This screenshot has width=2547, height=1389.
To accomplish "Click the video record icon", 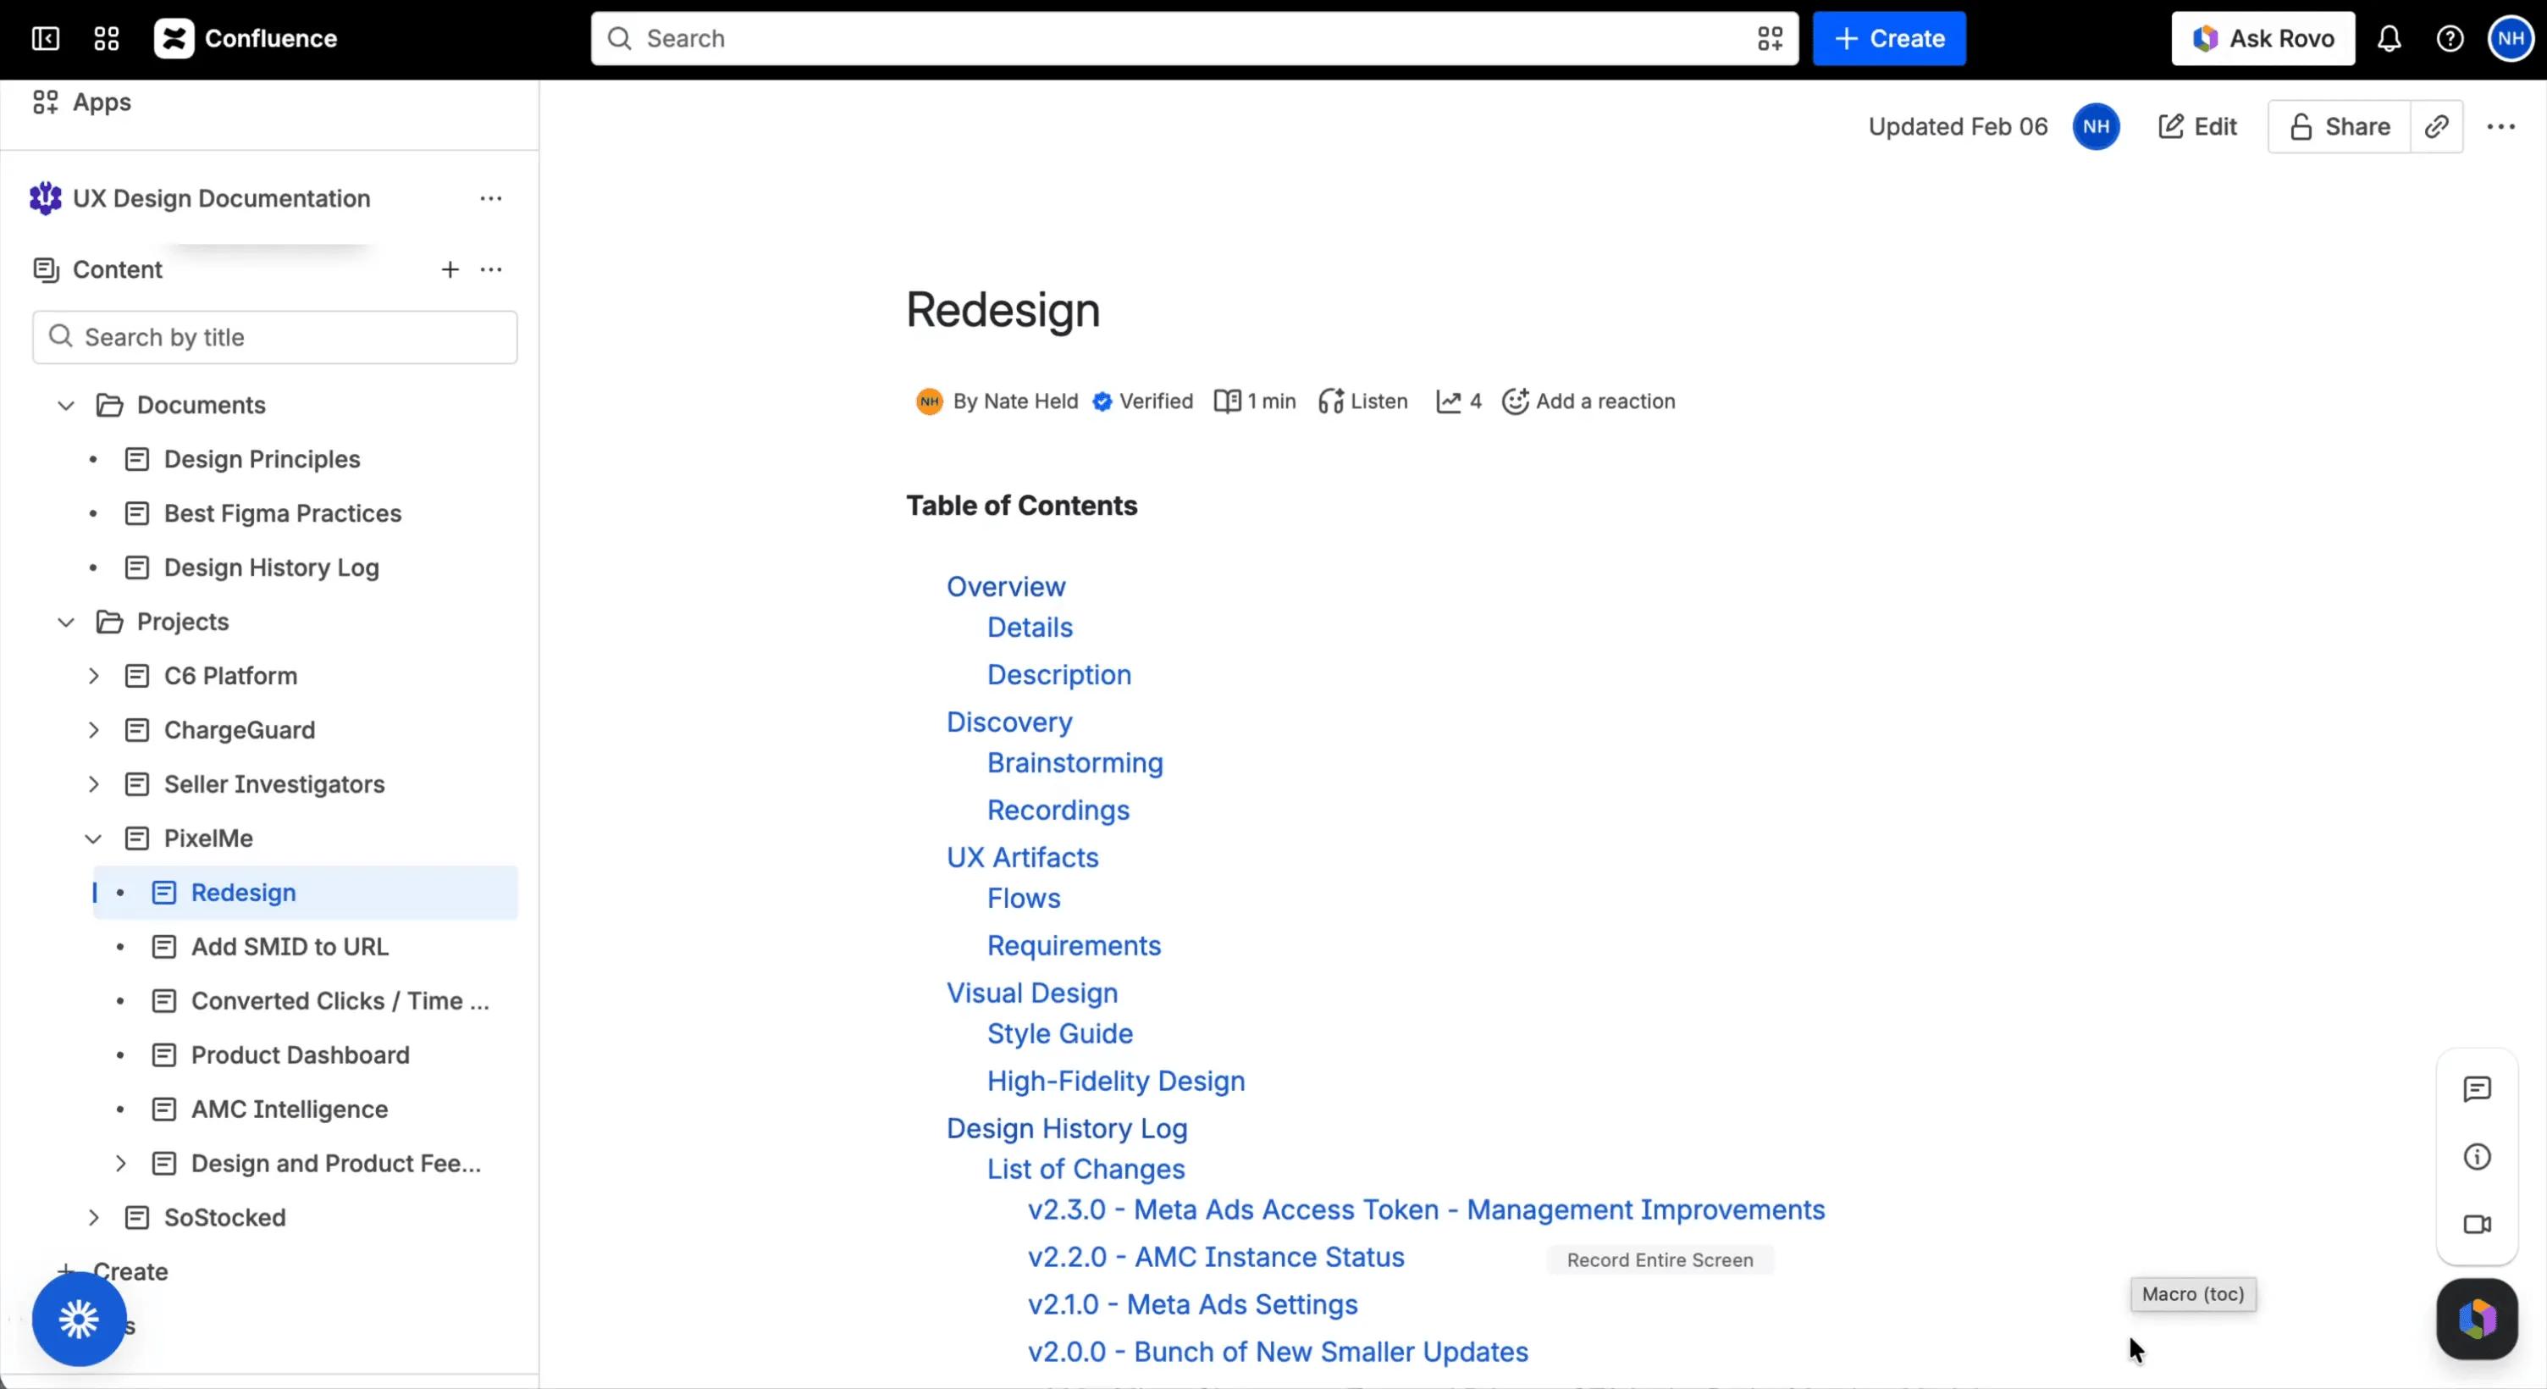I will tap(2477, 1224).
